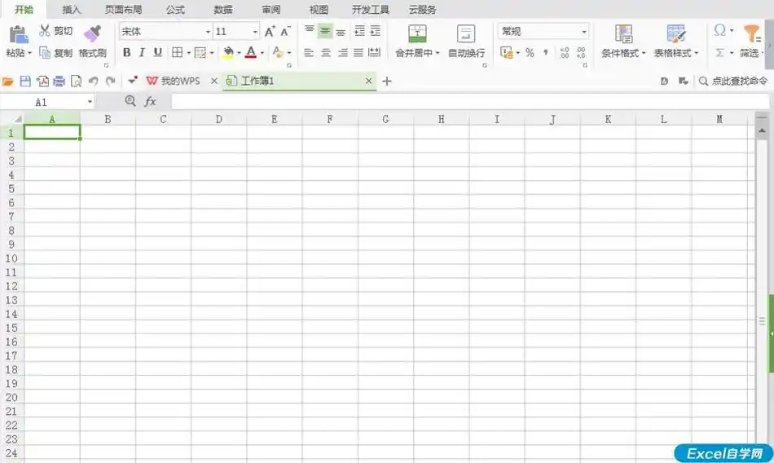This screenshot has width=774, height=463.
Task: Switch to the 插入 (Insert) ribbon tab
Action: pyautogui.click(x=72, y=10)
